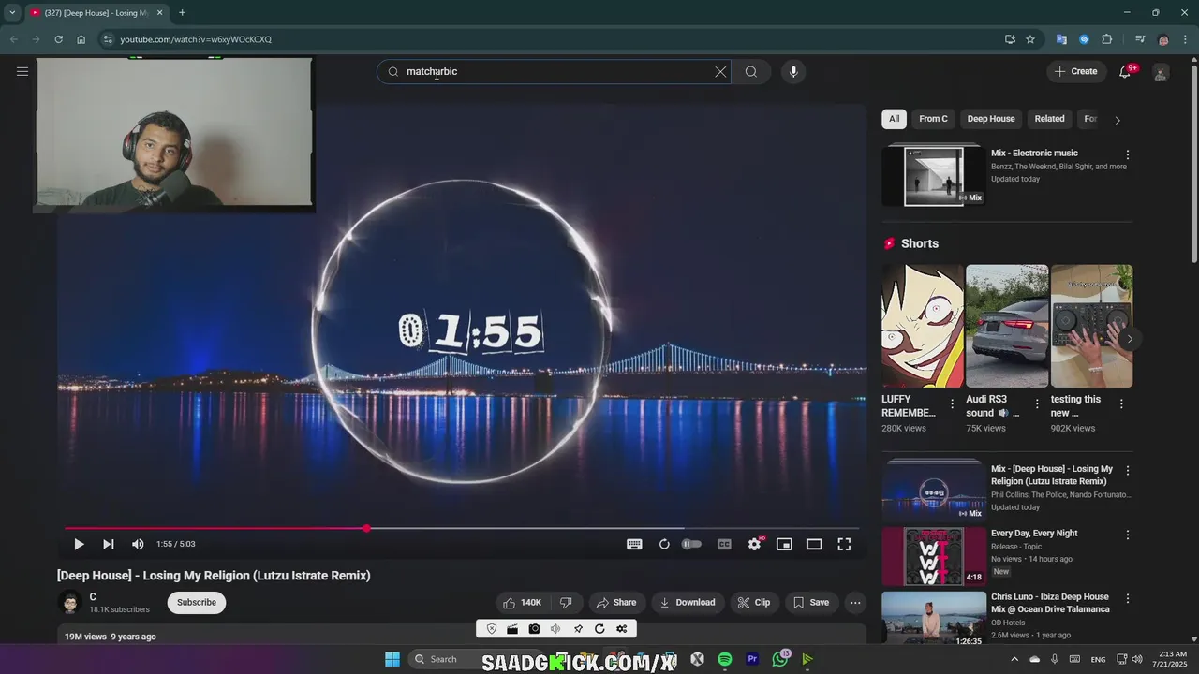Share the Losing My Religion video

[616, 603]
